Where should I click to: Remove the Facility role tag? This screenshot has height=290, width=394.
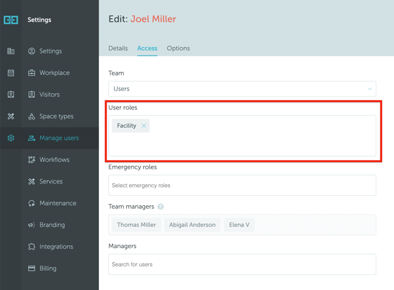click(143, 126)
